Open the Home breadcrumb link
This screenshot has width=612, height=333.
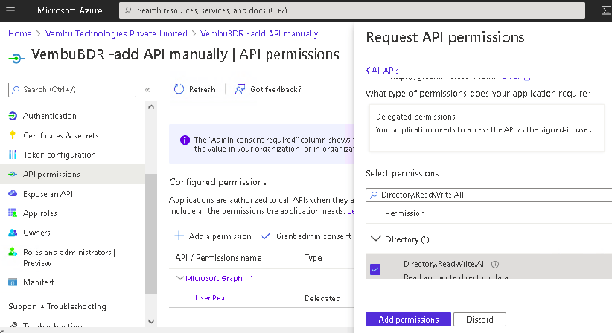20,33
